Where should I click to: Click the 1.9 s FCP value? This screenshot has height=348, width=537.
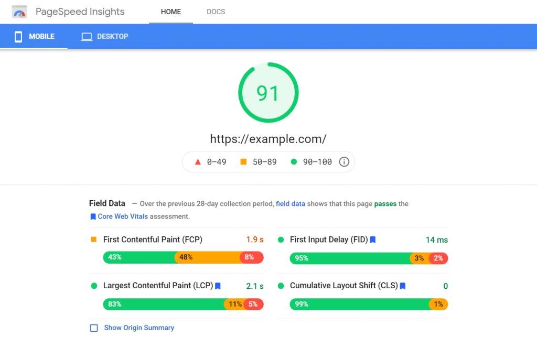click(255, 240)
